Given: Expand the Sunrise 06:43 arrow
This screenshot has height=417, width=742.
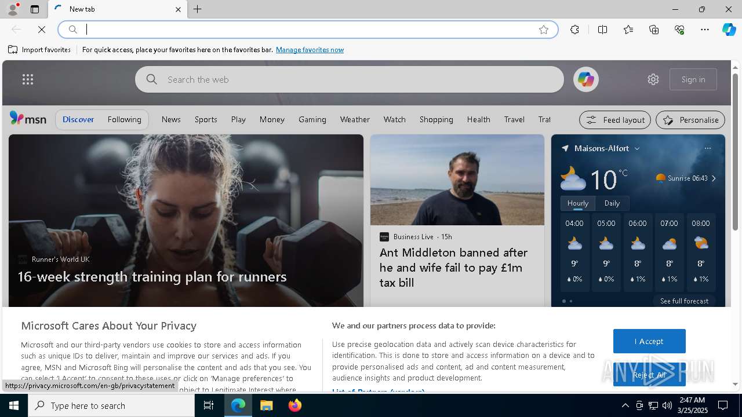Looking at the screenshot, I should pyautogui.click(x=714, y=178).
